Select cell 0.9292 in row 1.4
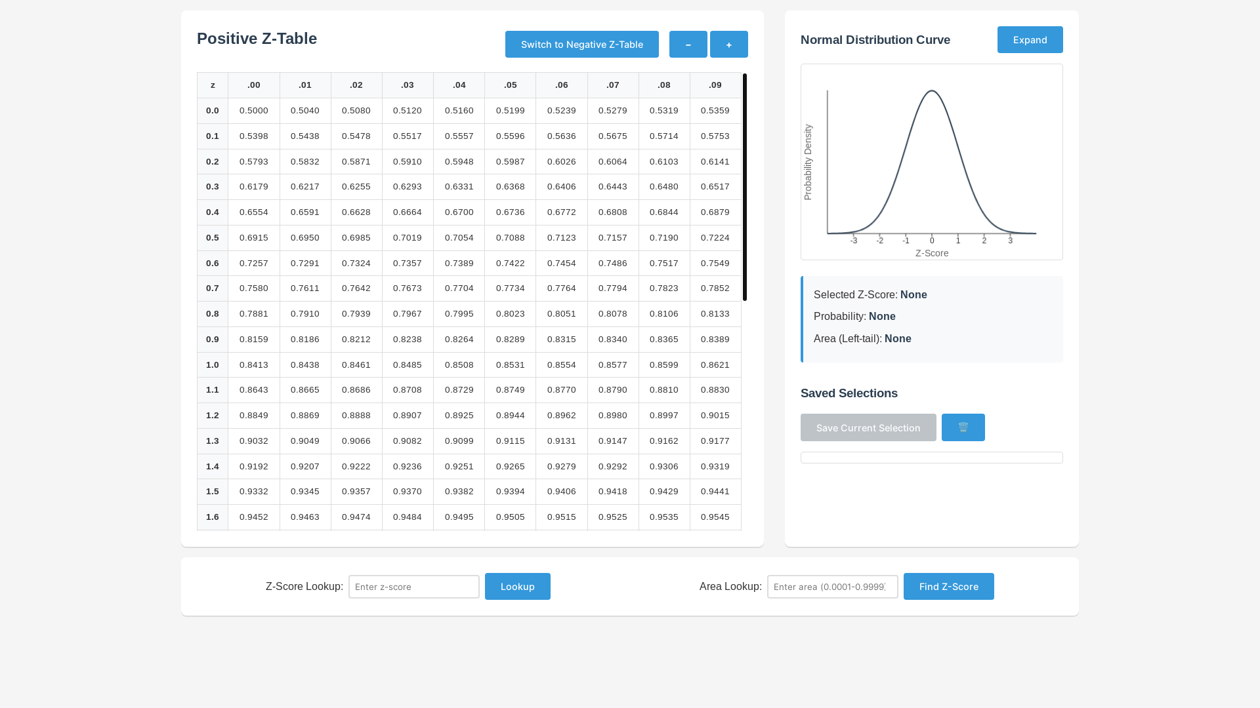 coord(613,467)
